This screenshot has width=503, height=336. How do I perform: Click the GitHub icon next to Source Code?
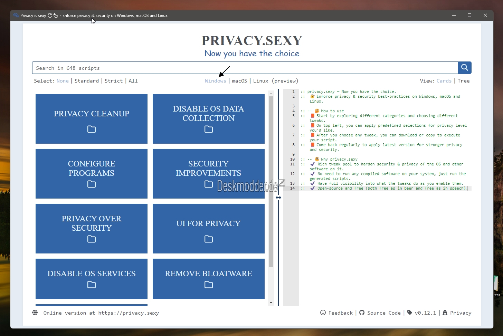362,313
